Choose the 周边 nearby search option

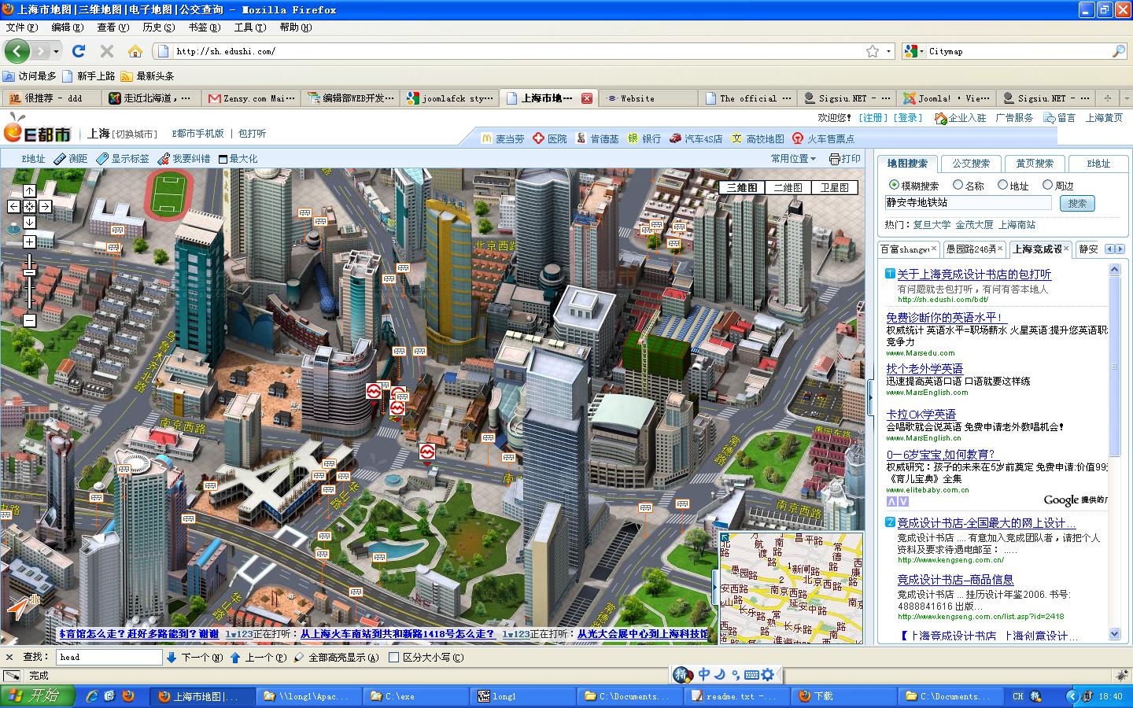1047,185
